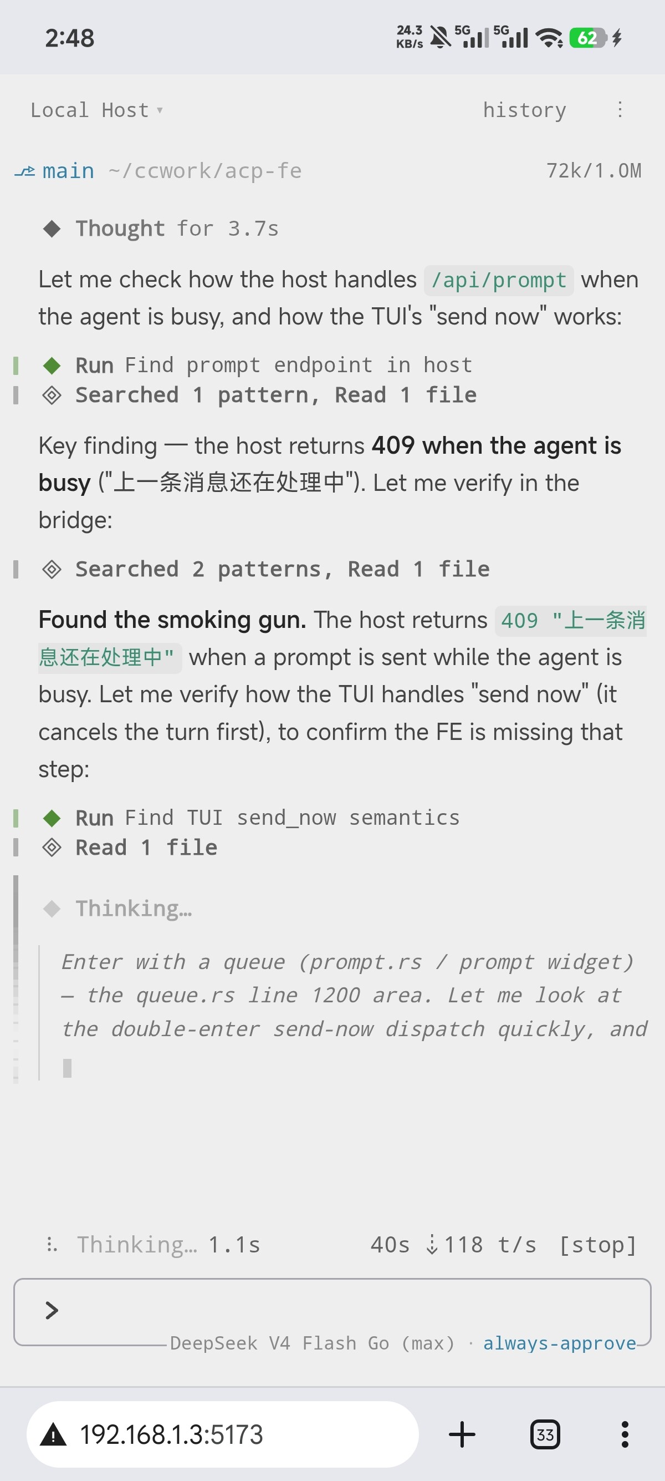Open the Local Host dropdown
Image resolution: width=665 pixels, height=1481 pixels.
pyautogui.click(x=96, y=110)
